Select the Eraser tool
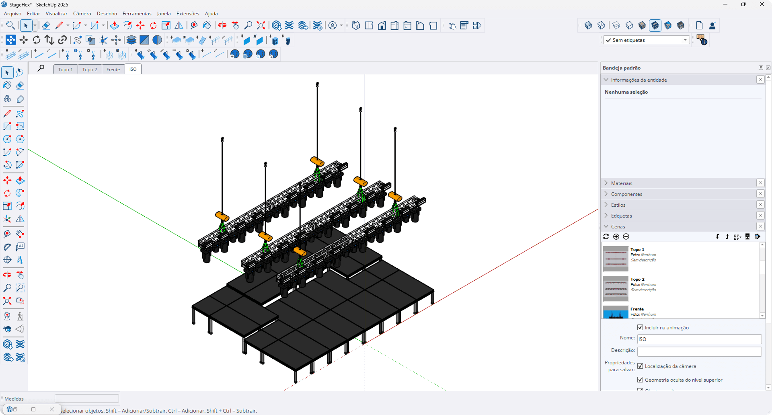Screen dimensions: 772x415 tap(20, 85)
